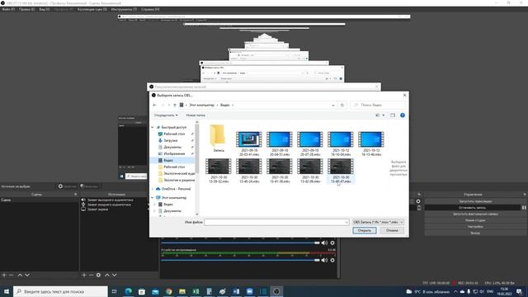
Task: Show the preview pane in file dialog
Action: [x=393, y=115]
